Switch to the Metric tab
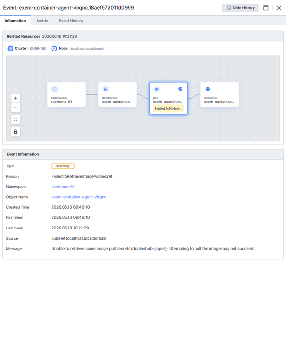This screenshot has width=286, height=343. coord(42,21)
